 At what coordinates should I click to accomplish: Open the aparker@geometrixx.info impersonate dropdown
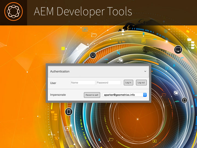(124, 95)
